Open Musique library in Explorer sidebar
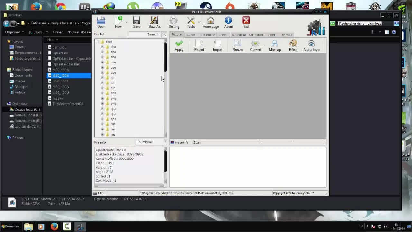Viewport: 412px width, 232px height. pyautogui.click(x=21, y=87)
